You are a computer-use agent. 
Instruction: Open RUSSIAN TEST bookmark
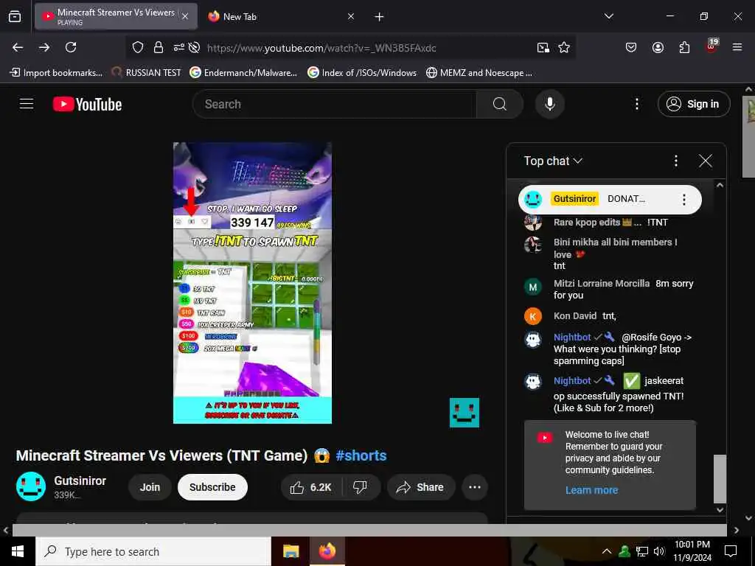(x=147, y=73)
